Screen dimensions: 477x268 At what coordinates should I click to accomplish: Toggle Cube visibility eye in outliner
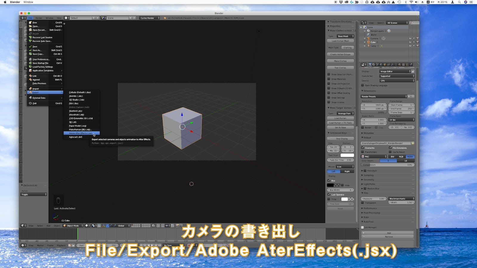coord(410,42)
